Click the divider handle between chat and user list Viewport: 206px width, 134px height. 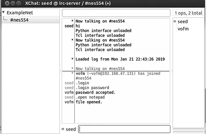coord(171,71)
